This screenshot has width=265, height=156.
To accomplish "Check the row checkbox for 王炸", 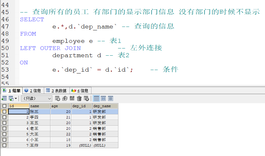I will coord(4,145).
